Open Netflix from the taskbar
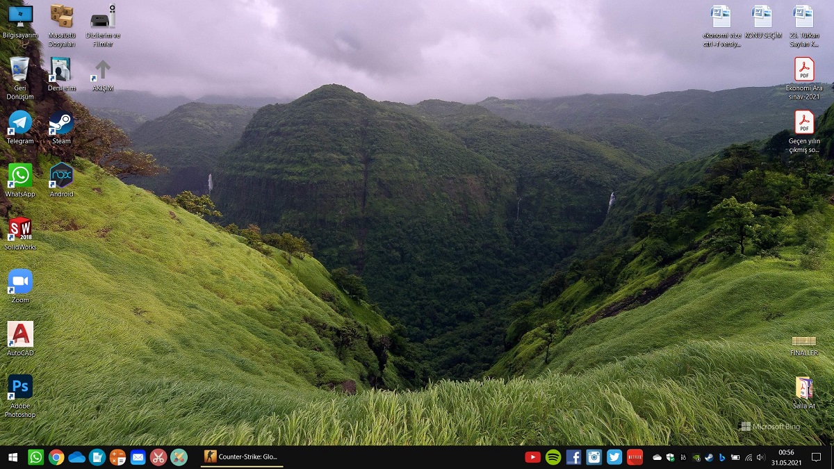Viewport: 834px width, 469px height. coord(635,457)
